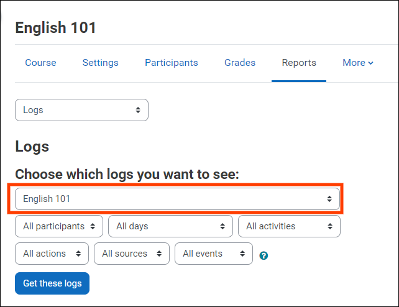Open the More menu
The height and width of the screenshot is (307, 399).
(358, 63)
